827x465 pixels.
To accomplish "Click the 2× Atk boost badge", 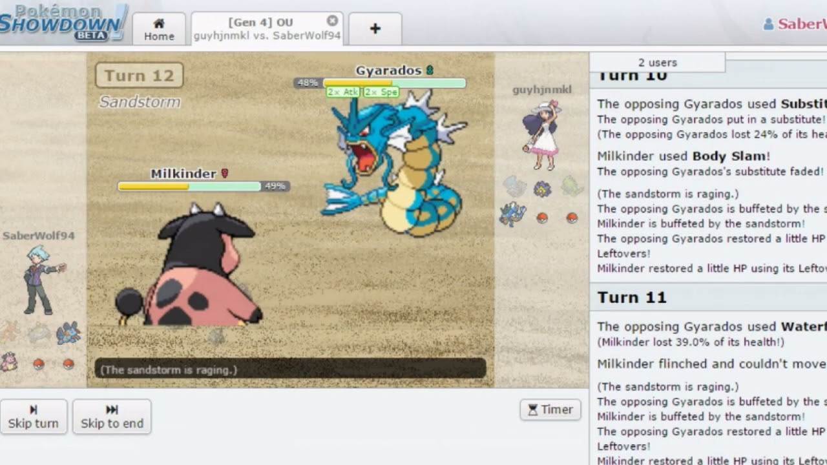I will [x=343, y=92].
